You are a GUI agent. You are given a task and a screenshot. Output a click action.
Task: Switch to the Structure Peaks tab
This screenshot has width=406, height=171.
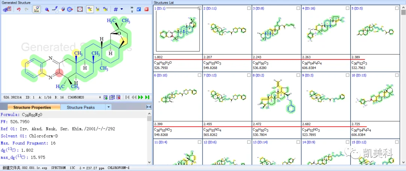pyautogui.click(x=81, y=107)
